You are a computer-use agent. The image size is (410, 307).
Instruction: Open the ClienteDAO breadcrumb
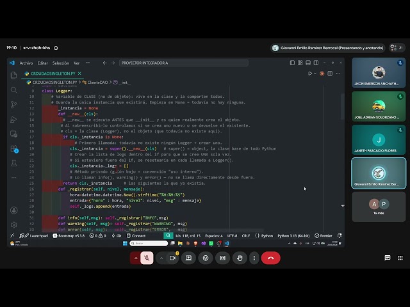97,83
